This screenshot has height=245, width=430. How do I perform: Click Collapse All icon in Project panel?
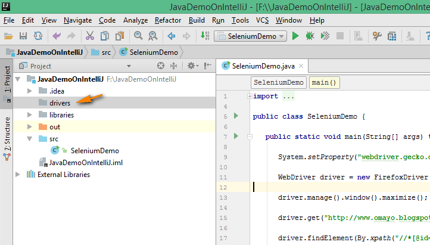click(x=173, y=66)
